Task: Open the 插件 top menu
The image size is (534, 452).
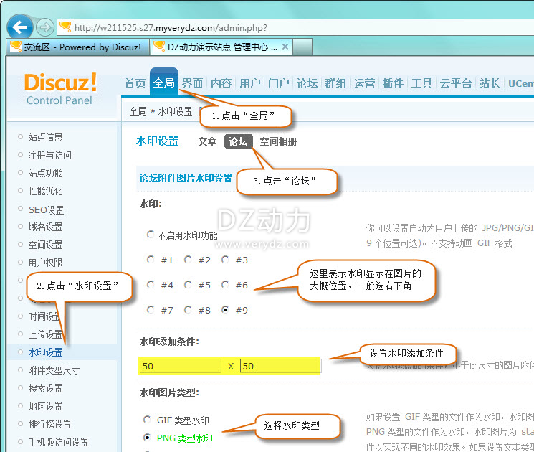Action: click(393, 83)
